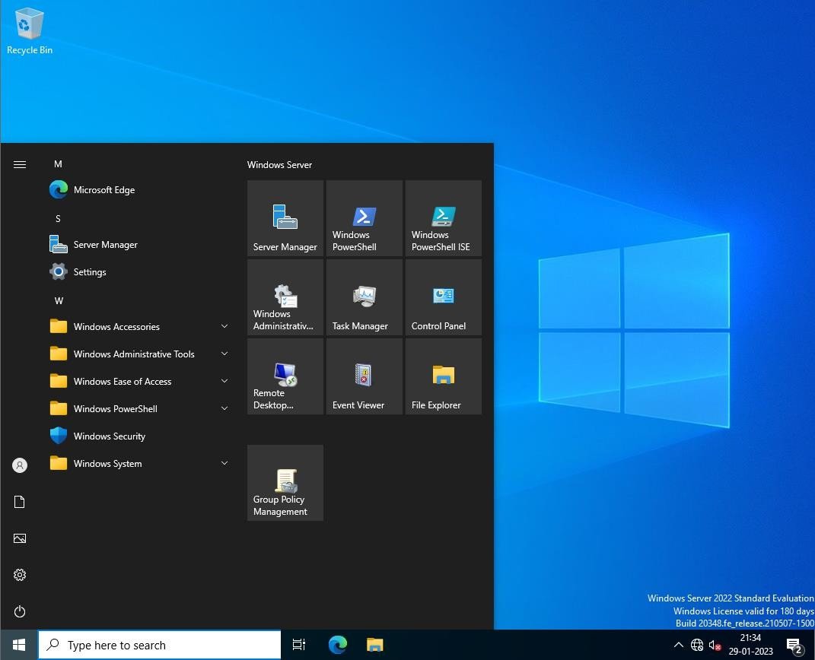Launch Microsoft Edge from the taskbar
815x660 pixels.
tap(337, 645)
